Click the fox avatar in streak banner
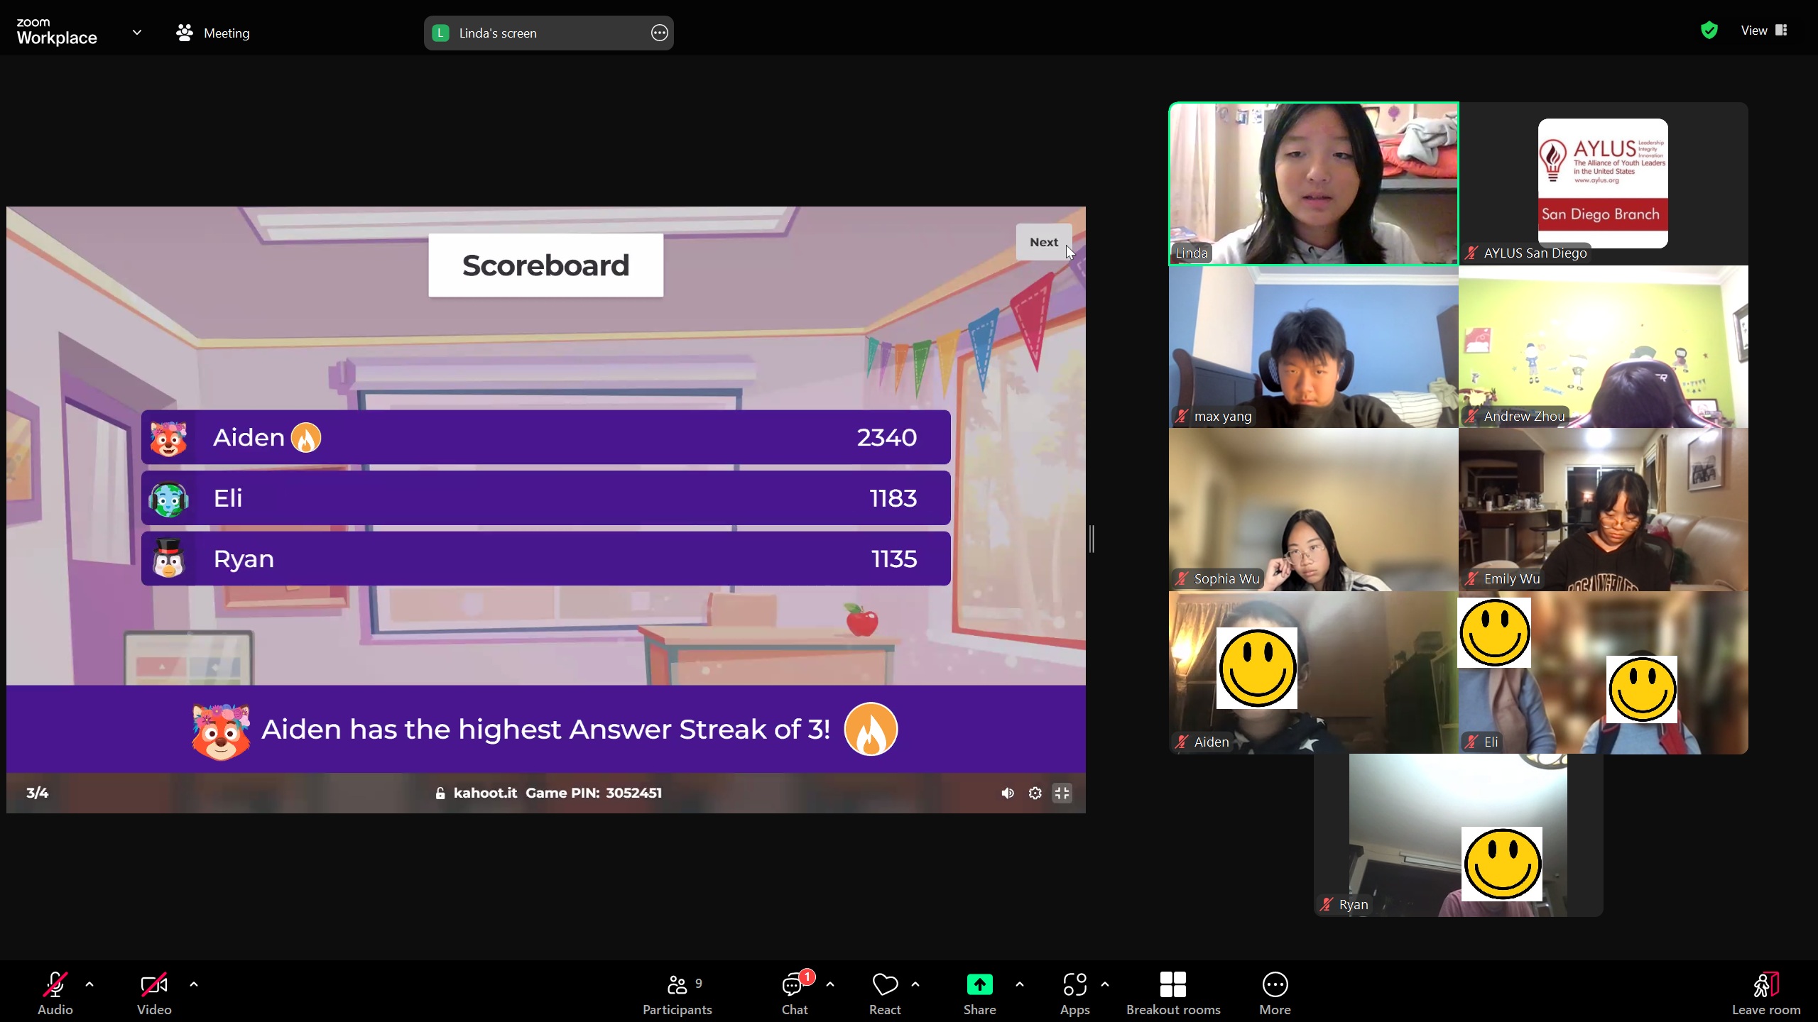Viewport: 1818px width, 1022px height. 221,731
